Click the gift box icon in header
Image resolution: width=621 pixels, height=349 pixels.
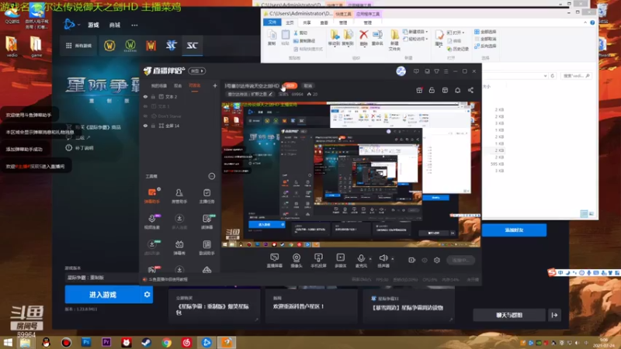419,90
